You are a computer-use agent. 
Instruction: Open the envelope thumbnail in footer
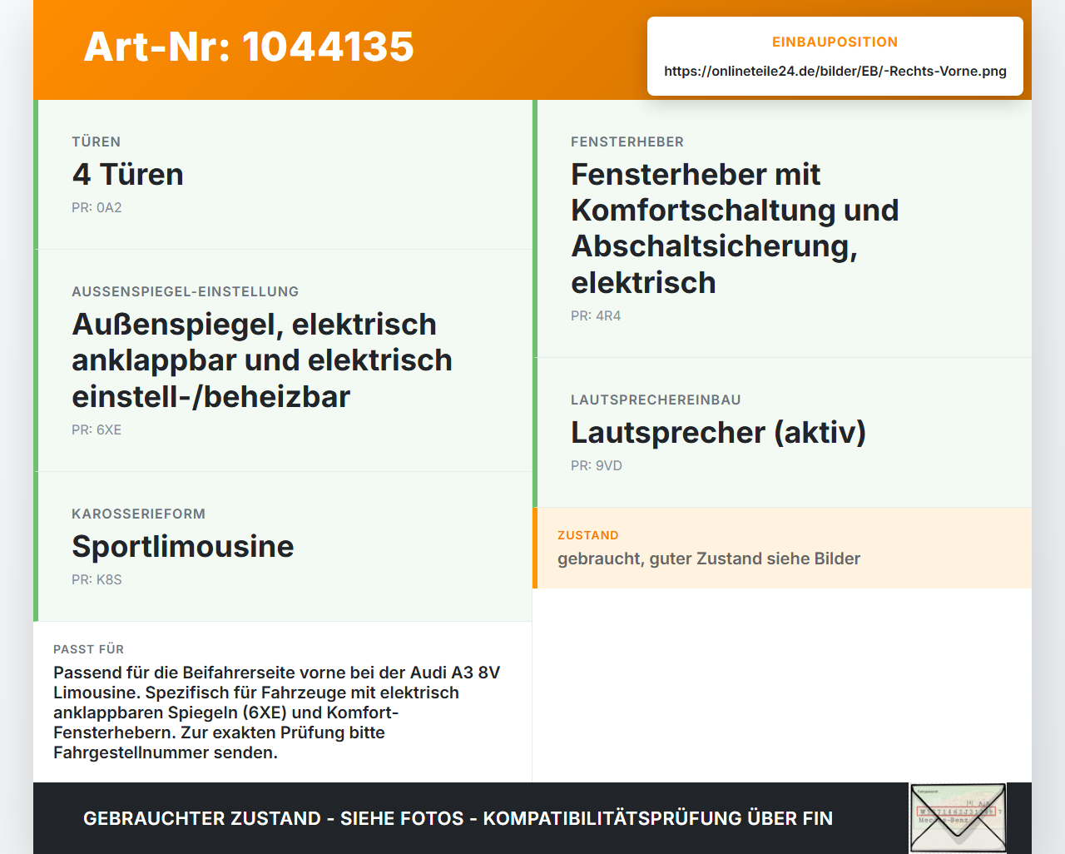[x=958, y=818]
